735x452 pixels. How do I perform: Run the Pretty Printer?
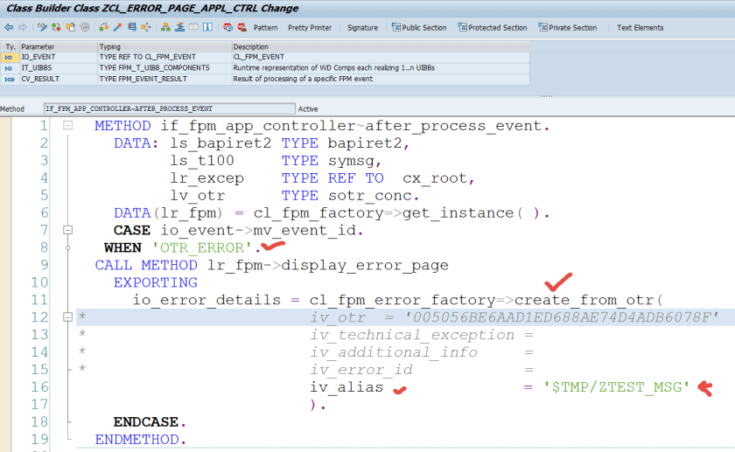pos(310,27)
